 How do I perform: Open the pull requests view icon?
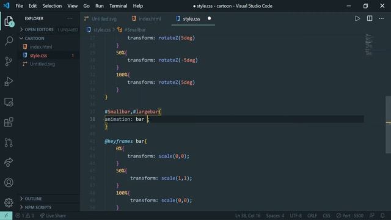pyautogui.click(x=9, y=142)
